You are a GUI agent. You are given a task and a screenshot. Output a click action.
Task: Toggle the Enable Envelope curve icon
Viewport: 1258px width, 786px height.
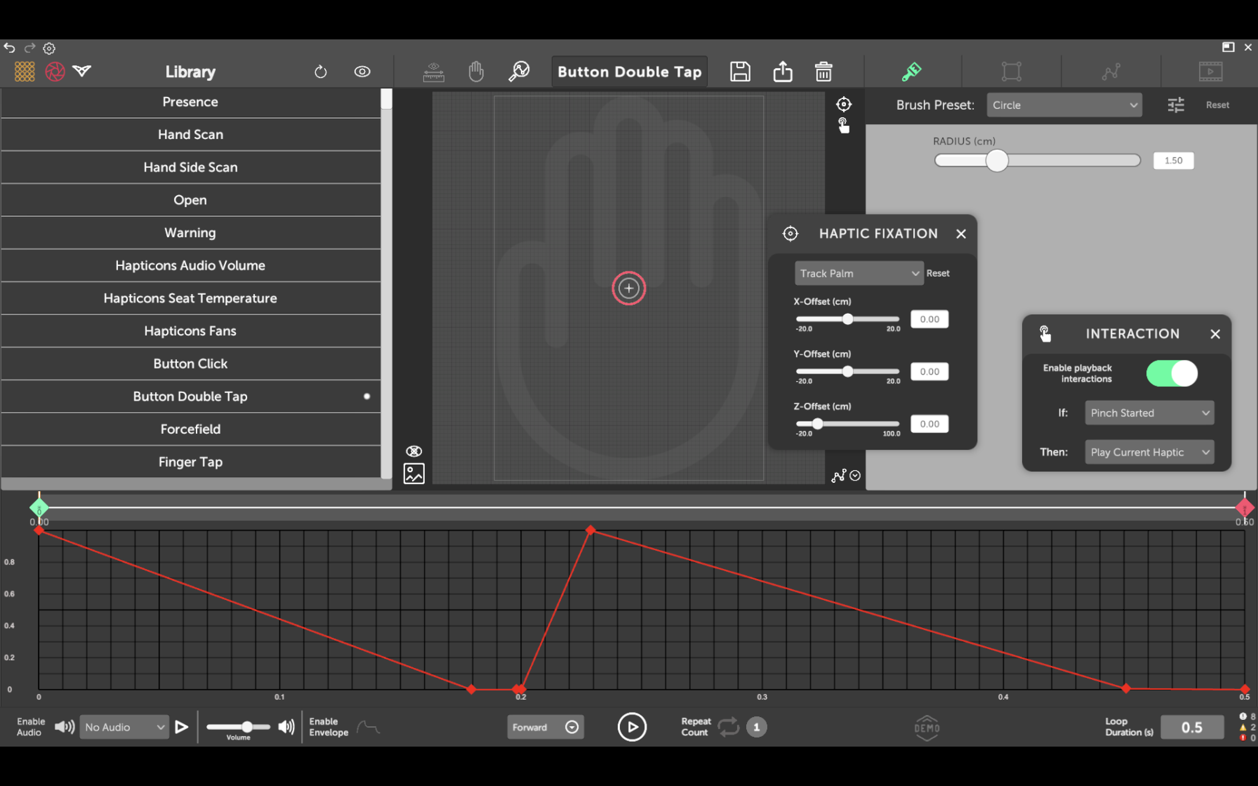click(x=368, y=727)
